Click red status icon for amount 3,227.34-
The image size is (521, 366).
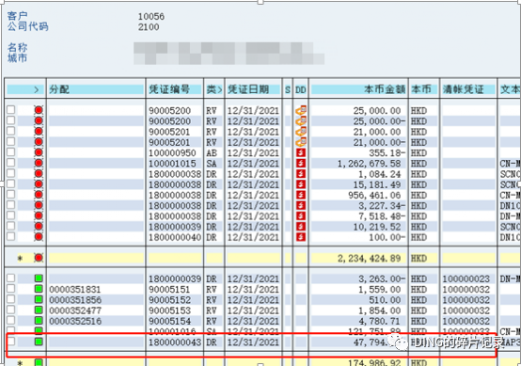coord(39,205)
